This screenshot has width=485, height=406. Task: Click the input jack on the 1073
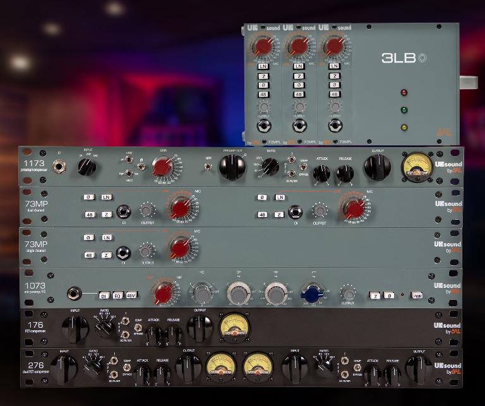tap(75, 294)
